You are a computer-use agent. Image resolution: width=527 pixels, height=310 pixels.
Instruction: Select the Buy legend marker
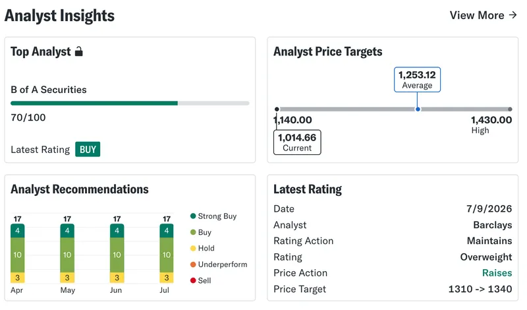[x=193, y=232]
